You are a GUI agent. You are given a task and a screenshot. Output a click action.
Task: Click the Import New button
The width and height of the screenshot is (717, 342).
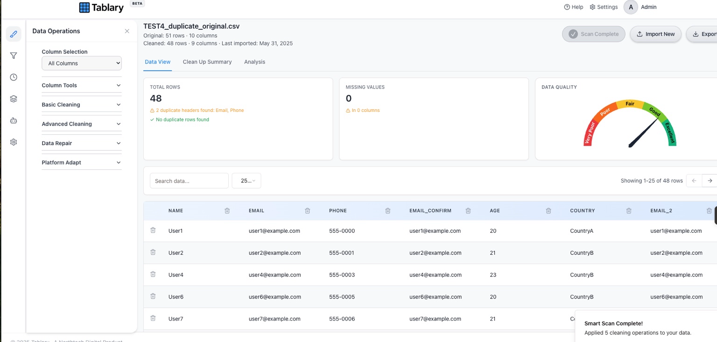[x=655, y=34]
